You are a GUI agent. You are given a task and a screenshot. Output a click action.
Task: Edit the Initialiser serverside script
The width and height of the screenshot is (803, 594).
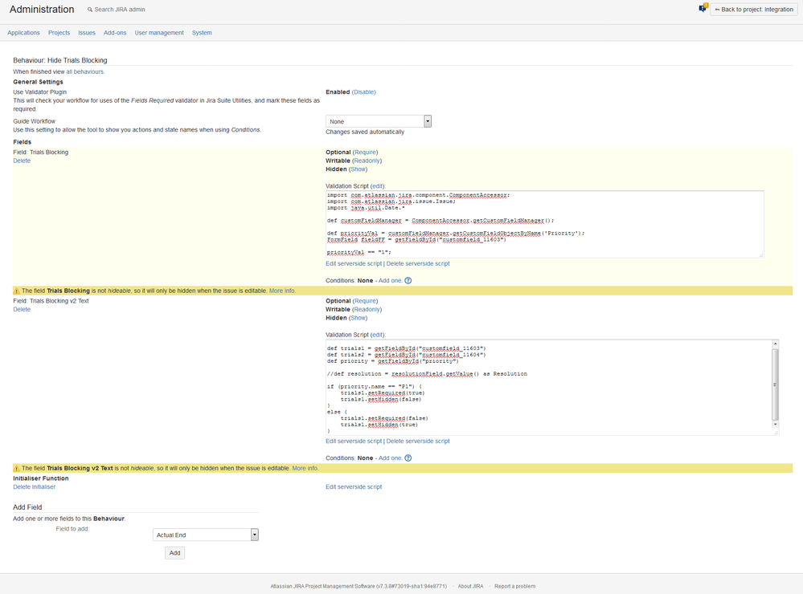pos(354,487)
